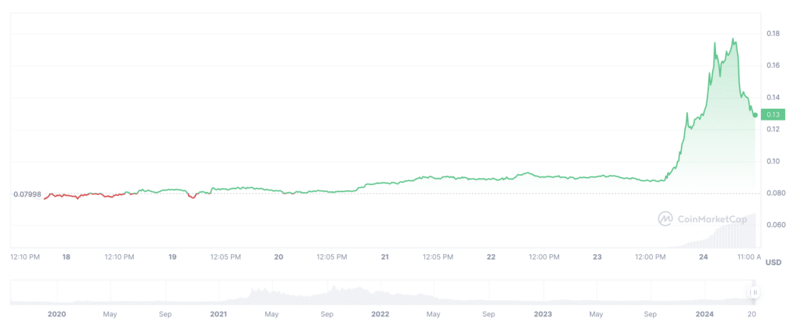Click the price peak near 0.18
Screen dimensions: 796x335
point(732,39)
